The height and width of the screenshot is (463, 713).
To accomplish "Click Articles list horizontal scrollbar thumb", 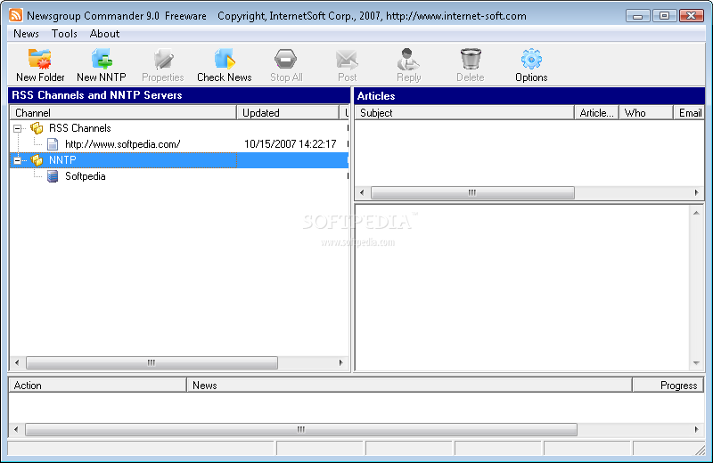I will click(472, 192).
